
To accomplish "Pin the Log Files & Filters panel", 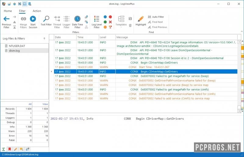I will point(44,39).
